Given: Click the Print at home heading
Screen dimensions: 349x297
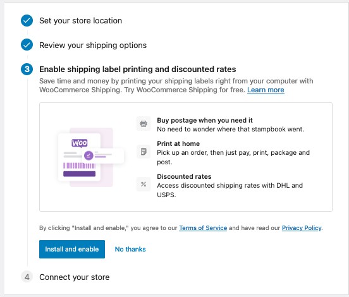Looking at the screenshot, I should coord(178,143).
